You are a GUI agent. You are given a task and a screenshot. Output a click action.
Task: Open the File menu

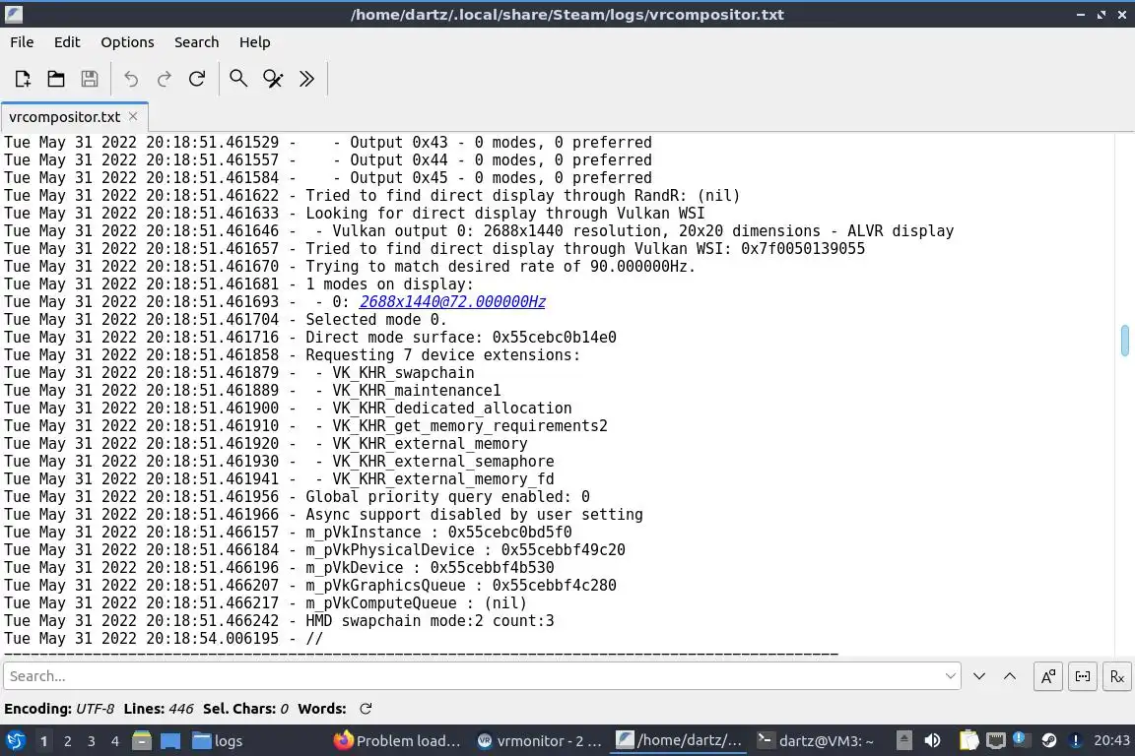click(22, 42)
